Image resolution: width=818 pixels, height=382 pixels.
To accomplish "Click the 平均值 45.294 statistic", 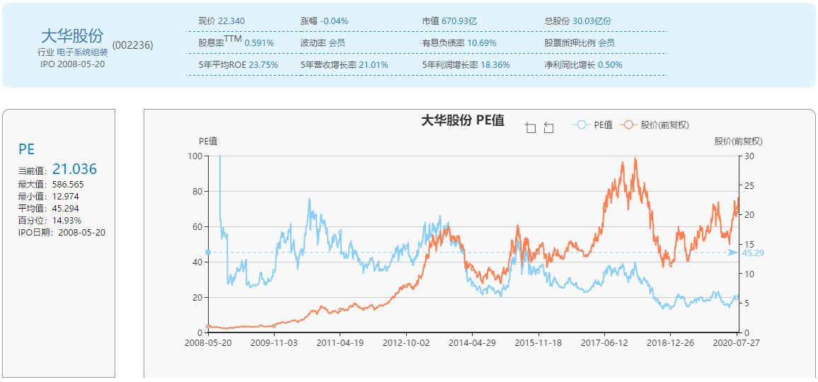I will tap(49, 208).
